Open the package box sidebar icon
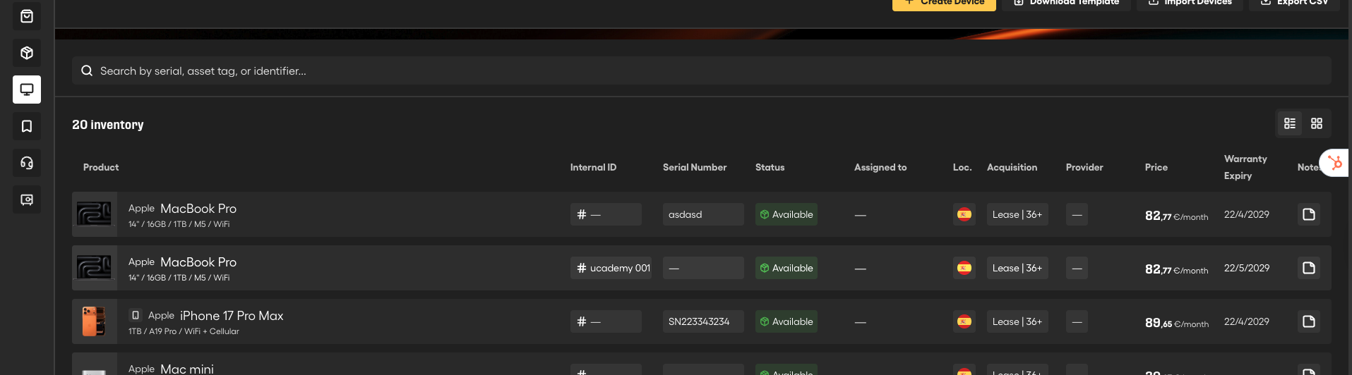The image size is (1352, 375). [27, 53]
